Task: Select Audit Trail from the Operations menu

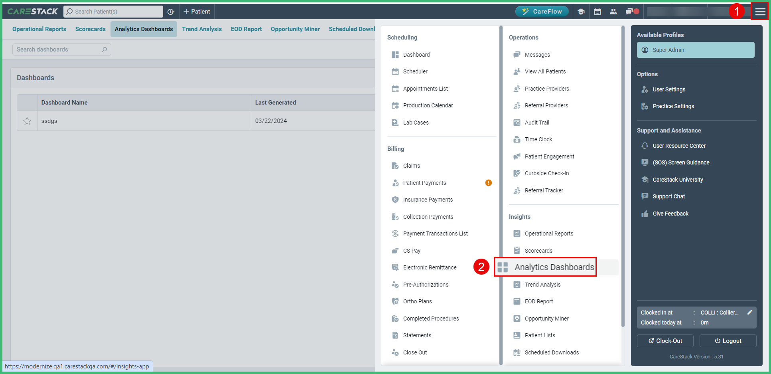Action: pyautogui.click(x=536, y=122)
